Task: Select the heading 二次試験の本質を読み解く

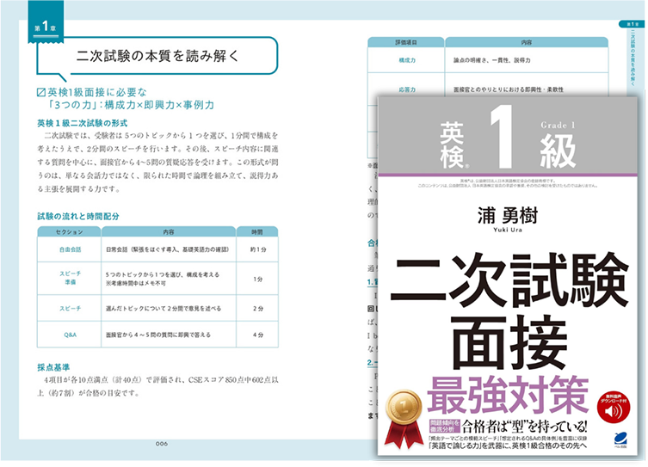Action: tap(157, 56)
